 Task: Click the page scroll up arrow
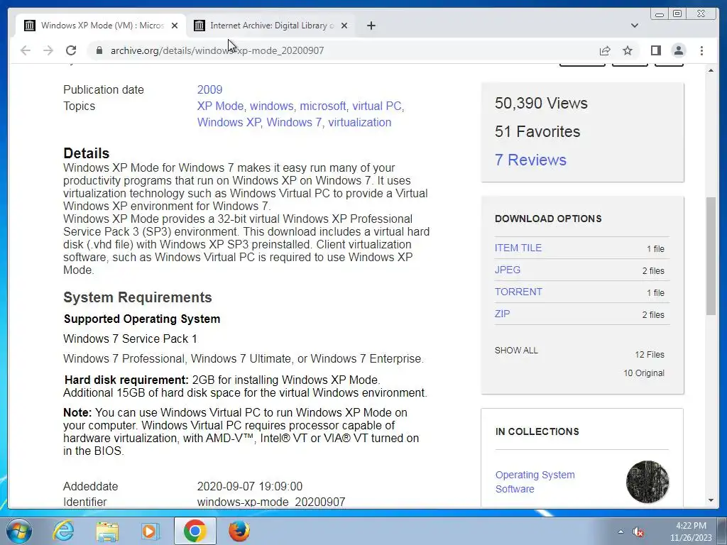(x=711, y=70)
